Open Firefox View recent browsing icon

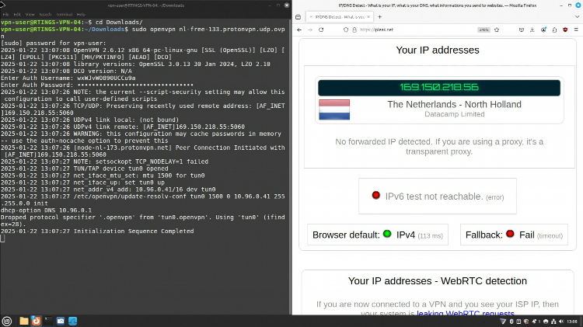(x=298, y=17)
